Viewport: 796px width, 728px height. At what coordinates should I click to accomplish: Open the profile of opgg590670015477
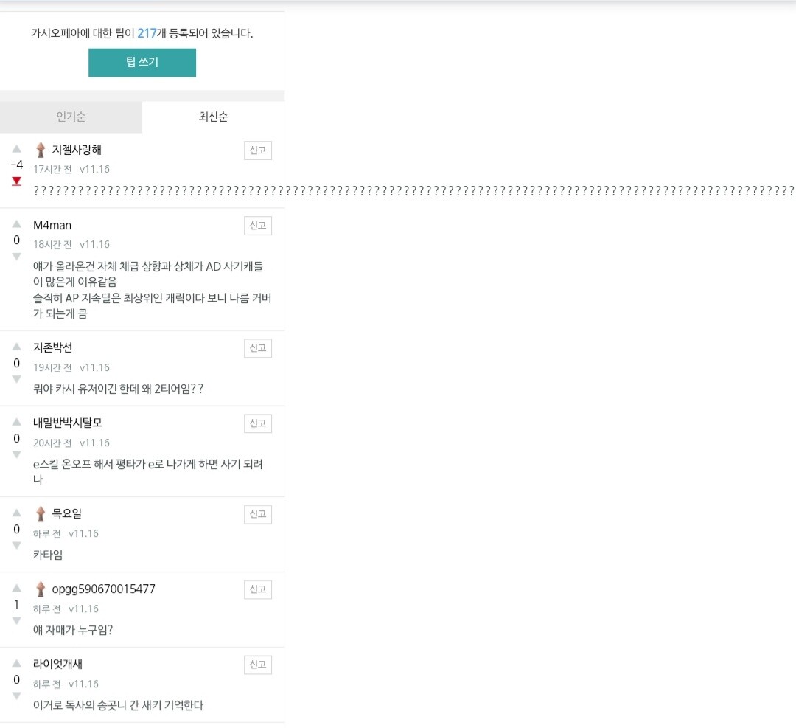click(x=104, y=589)
